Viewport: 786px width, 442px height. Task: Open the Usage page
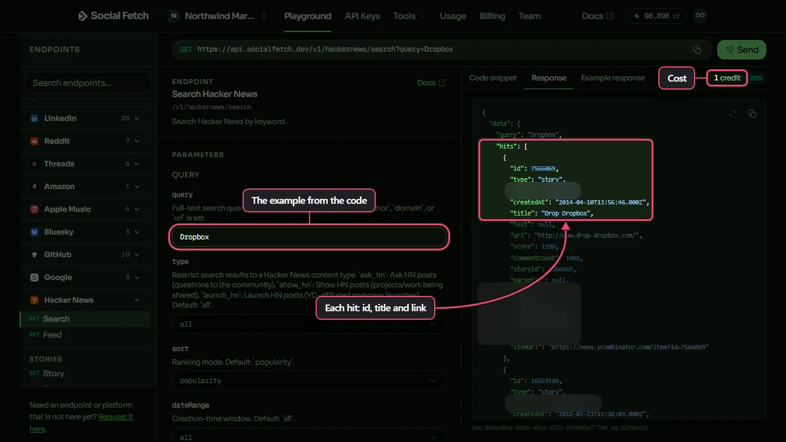click(453, 16)
